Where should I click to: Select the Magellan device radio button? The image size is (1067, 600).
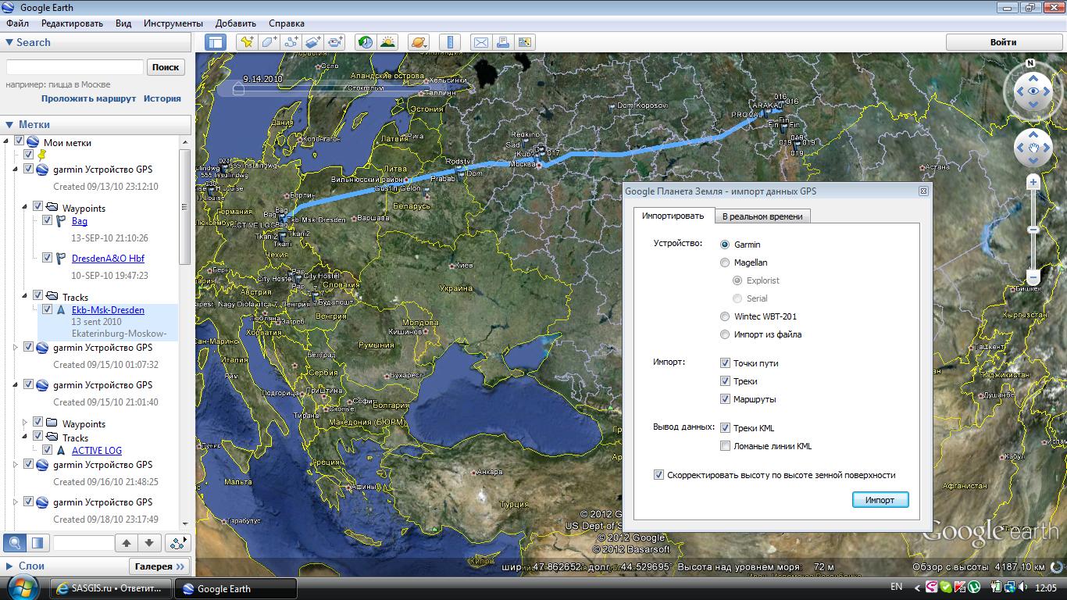pos(725,262)
